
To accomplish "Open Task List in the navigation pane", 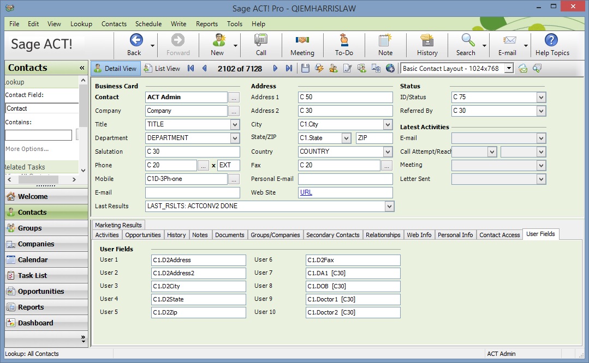I will (46, 275).
